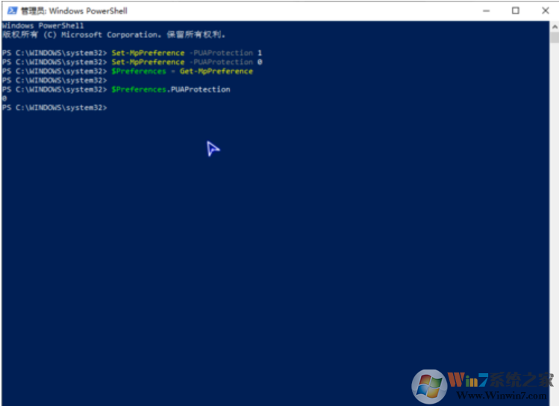The image size is (559, 406).
Task: Click the vertical scrollbar thumb
Action: [x=555, y=37]
